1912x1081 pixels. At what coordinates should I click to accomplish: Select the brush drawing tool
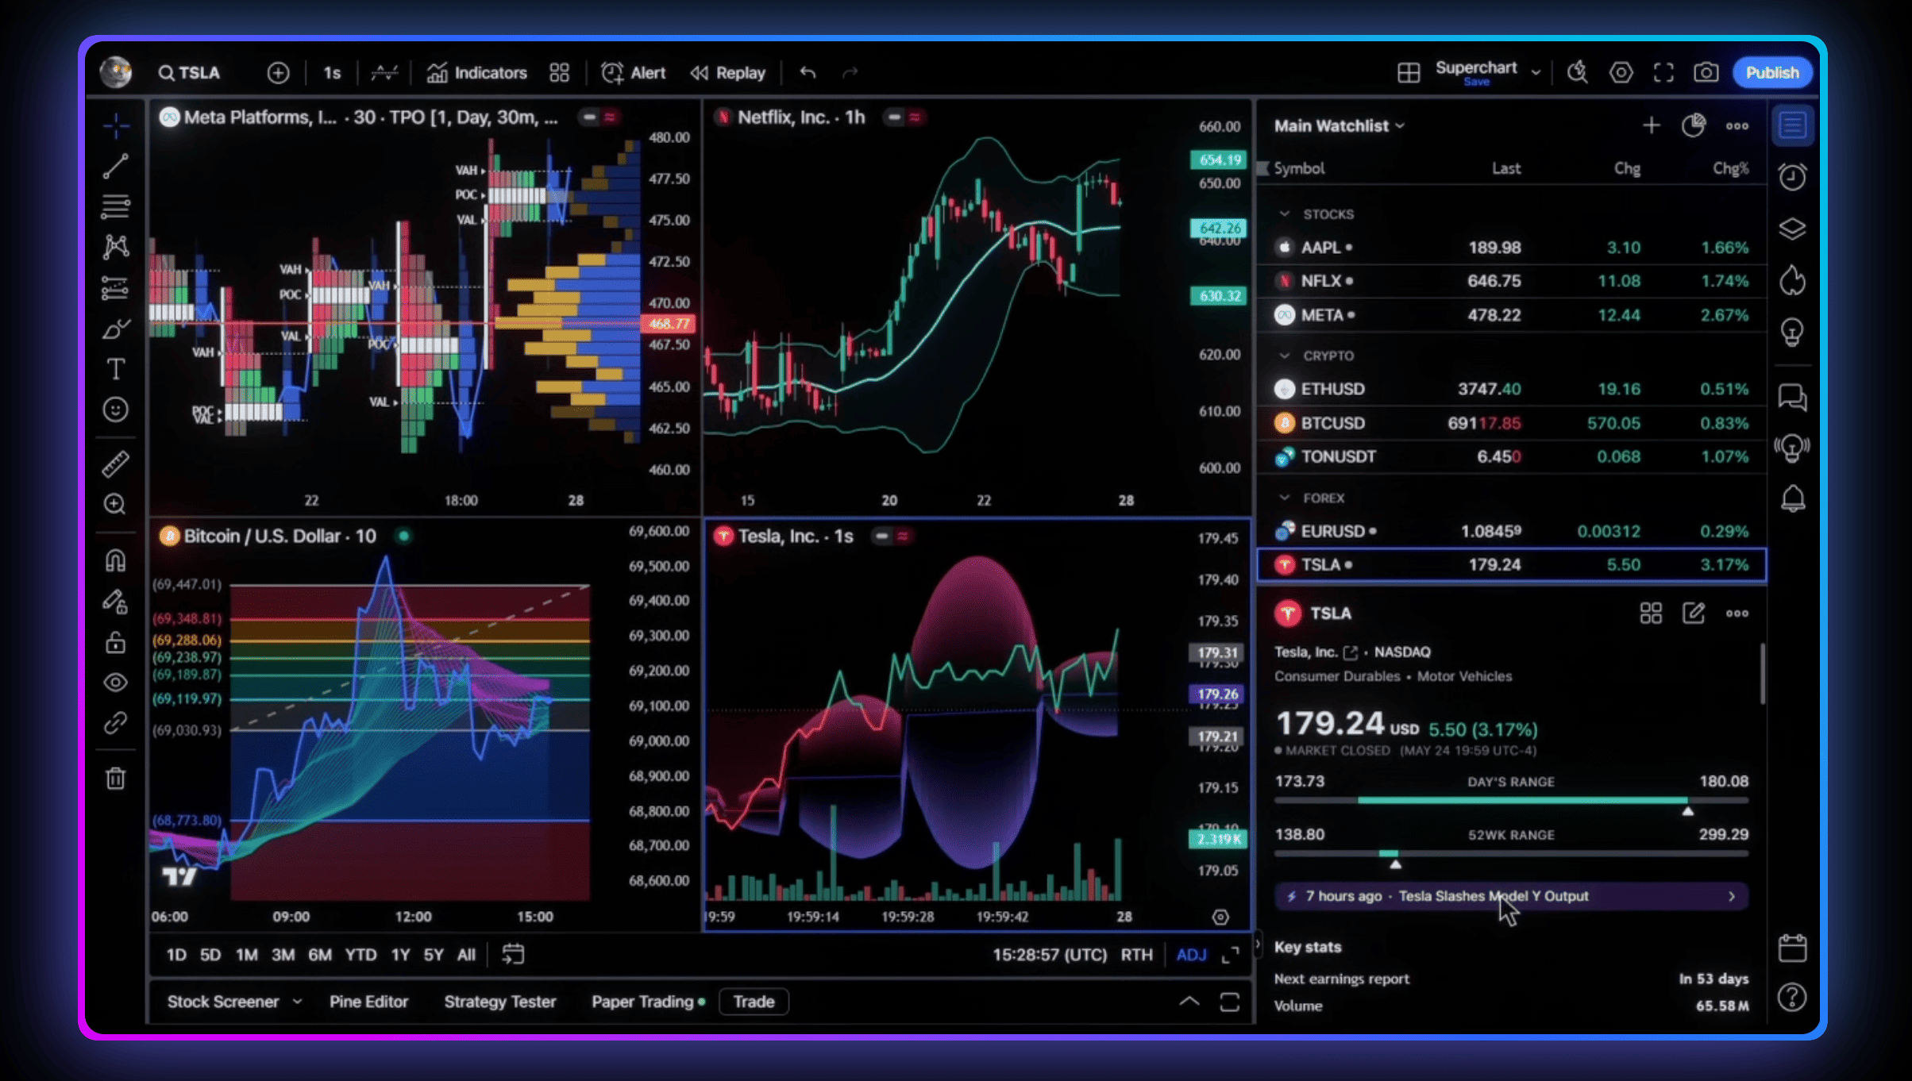(116, 329)
